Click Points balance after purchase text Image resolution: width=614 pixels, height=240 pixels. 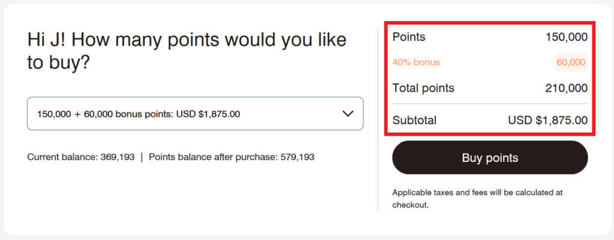click(231, 157)
